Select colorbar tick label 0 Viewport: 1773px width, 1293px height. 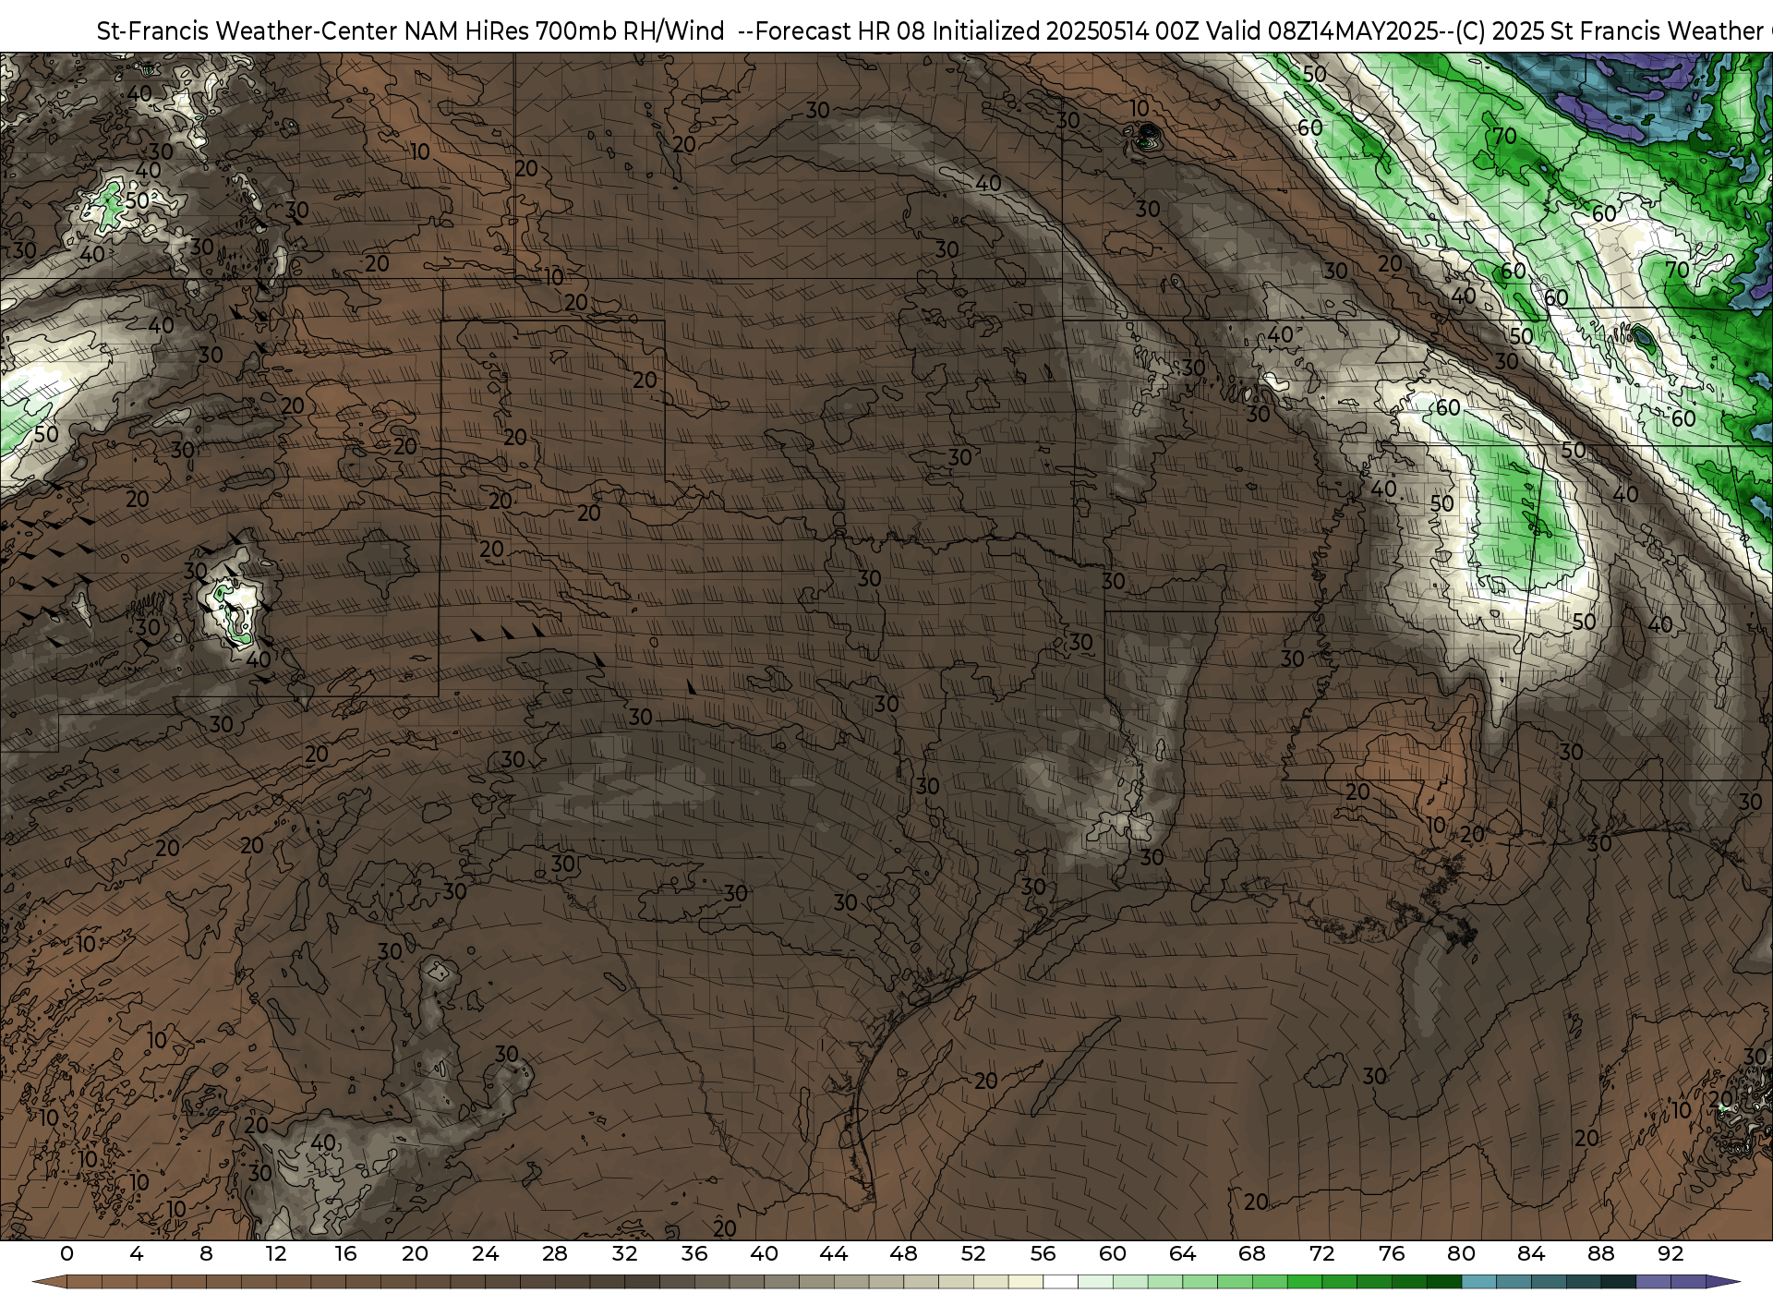66,1253
